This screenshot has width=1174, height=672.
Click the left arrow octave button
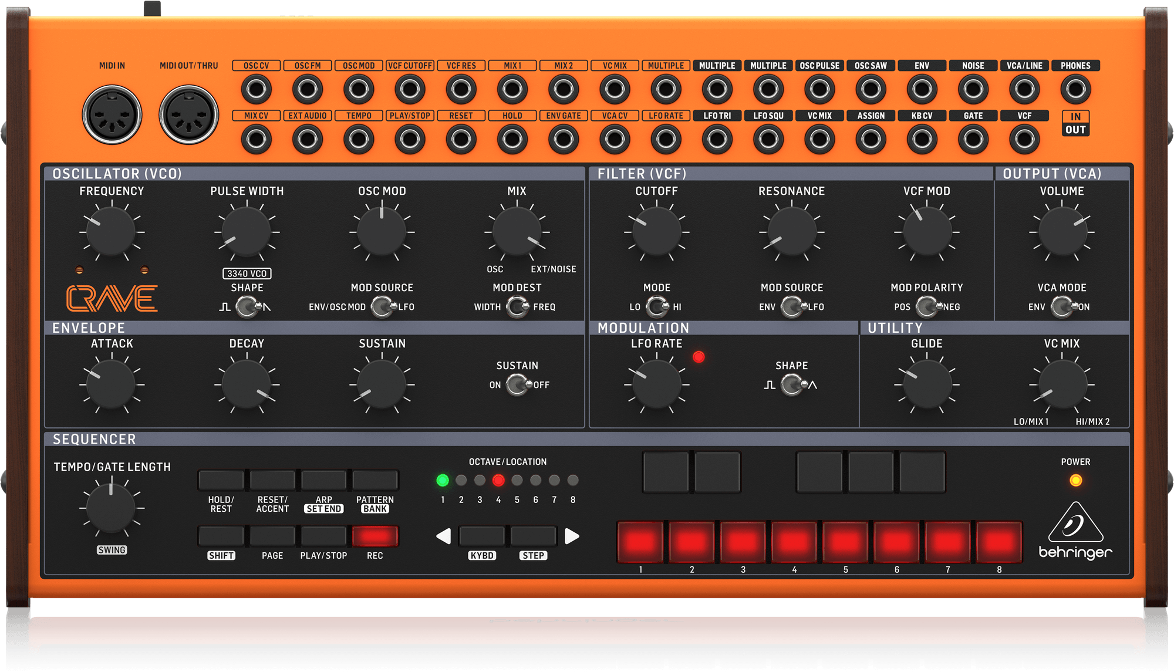coord(444,536)
